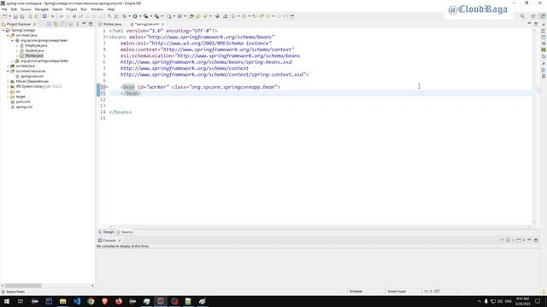Open the Debug launch dropdown arrow
This screenshot has height=307, width=547.
129,16
